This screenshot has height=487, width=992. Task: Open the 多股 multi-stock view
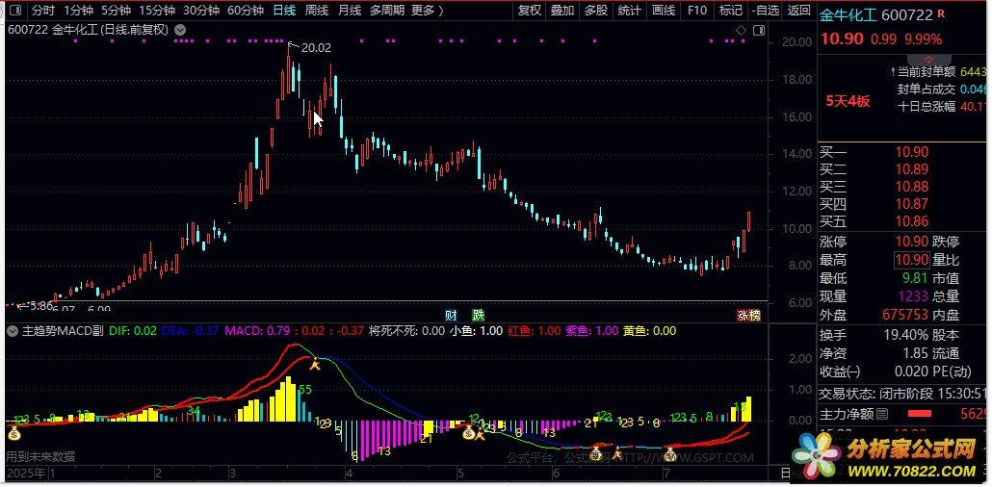(x=596, y=11)
